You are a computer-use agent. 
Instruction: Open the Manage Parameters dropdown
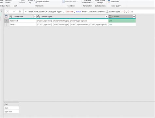click(x=88, y=2)
